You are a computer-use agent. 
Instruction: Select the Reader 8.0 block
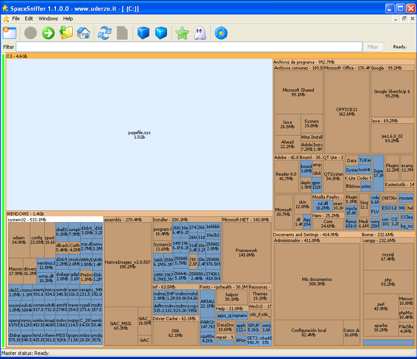click(286, 176)
